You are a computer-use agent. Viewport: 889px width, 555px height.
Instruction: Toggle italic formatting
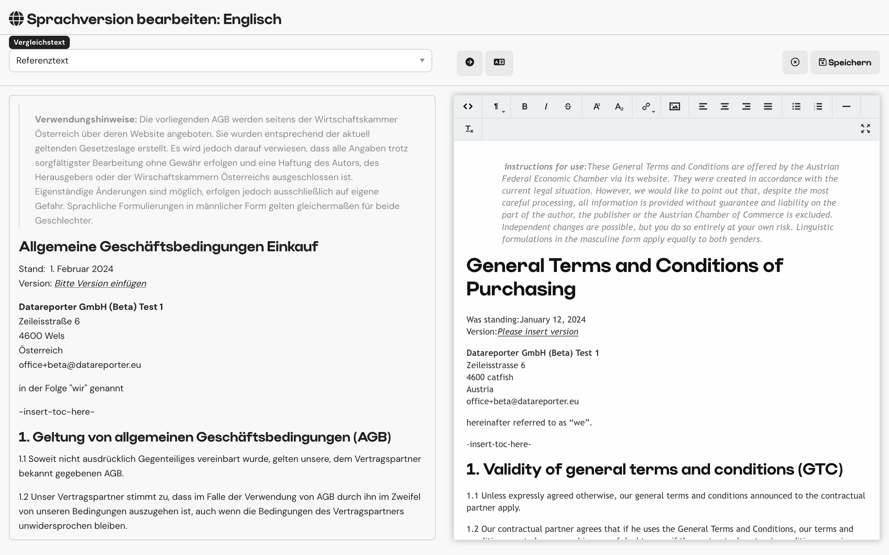(546, 106)
